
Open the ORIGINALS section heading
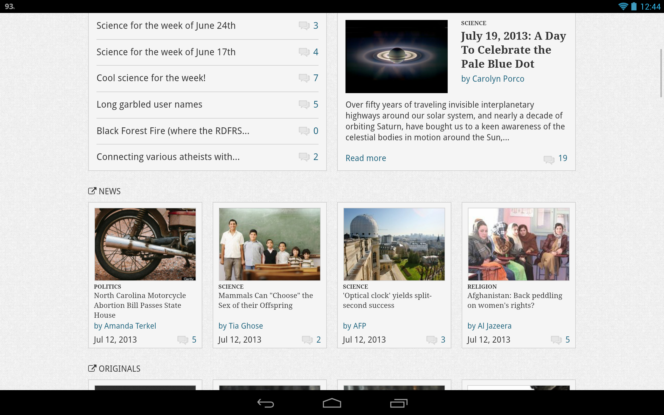pos(119,369)
